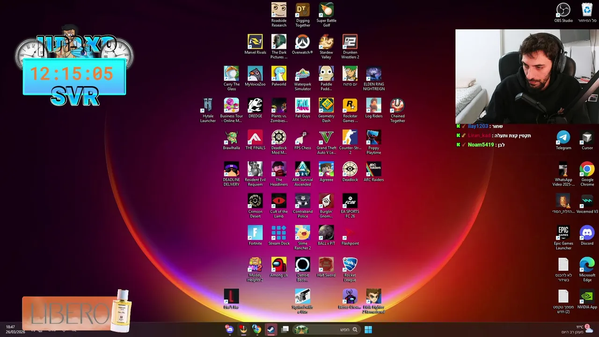The width and height of the screenshot is (599, 337).
Task: Open the Super Battle Golf shortcut
Action: coord(326,15)
